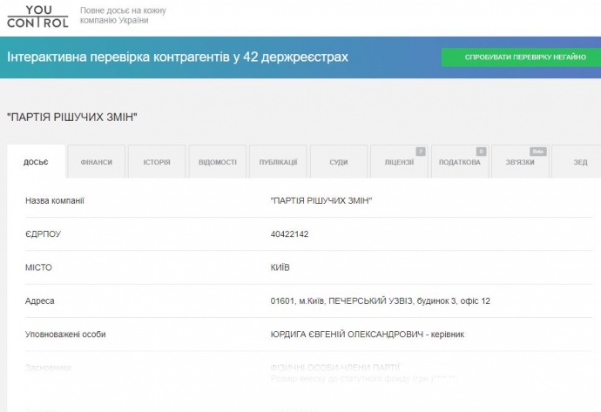The image size is (601, 412).
Task: Switch to the Ліцензії tab
Action: [399, 163]
